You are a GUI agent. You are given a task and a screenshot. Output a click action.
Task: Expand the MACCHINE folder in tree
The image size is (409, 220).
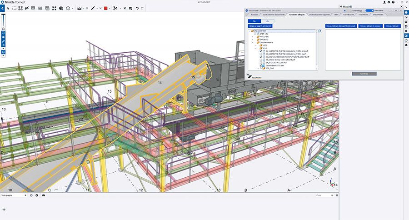coord(252,37)
